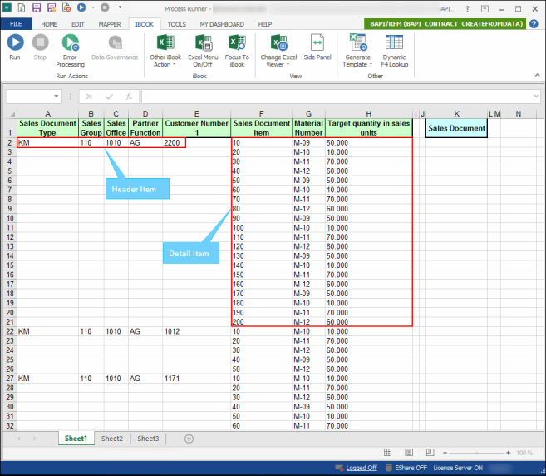Click the quick access stop icon
This screenshot has height=476, width=546.
[105, 7]
